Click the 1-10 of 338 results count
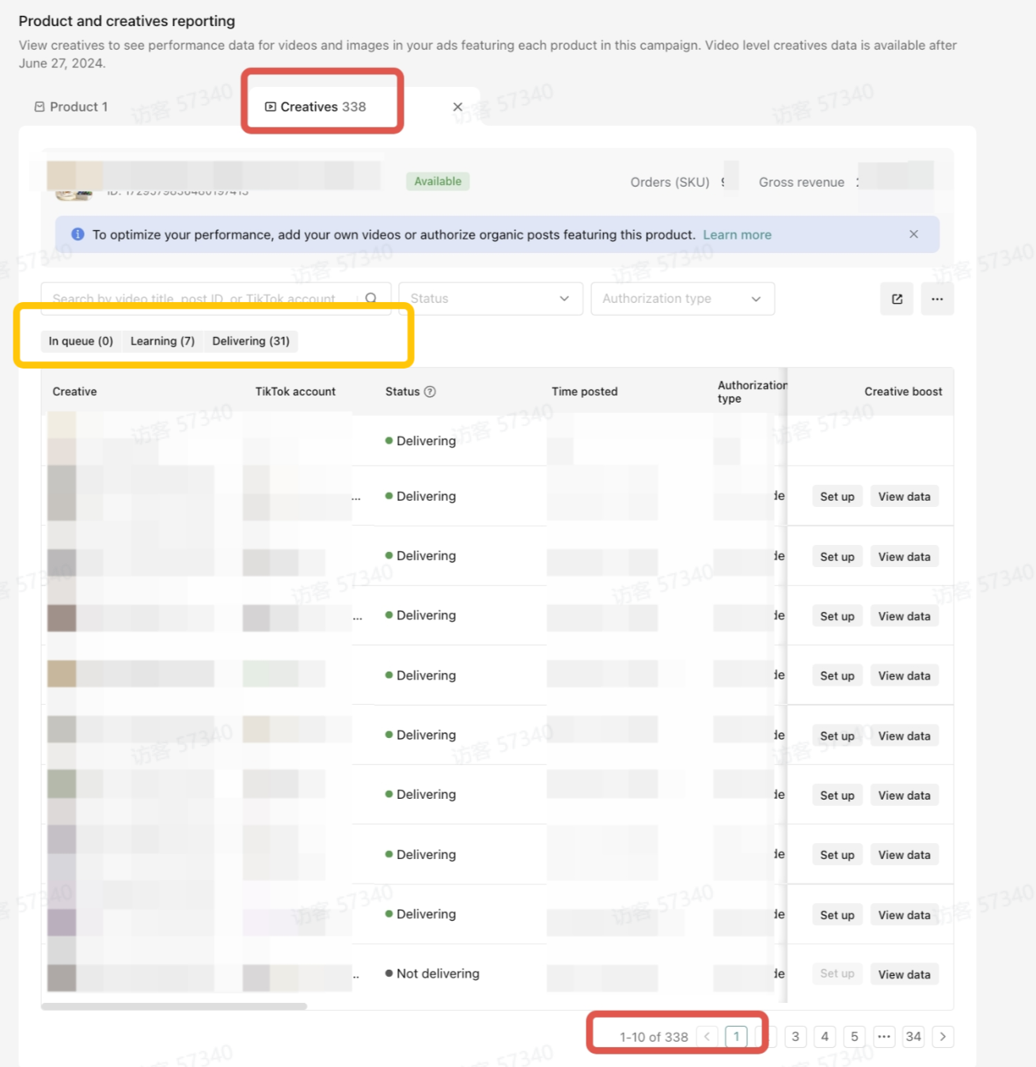This screenshot has height=1067, width=1036. coord(654,1037)
